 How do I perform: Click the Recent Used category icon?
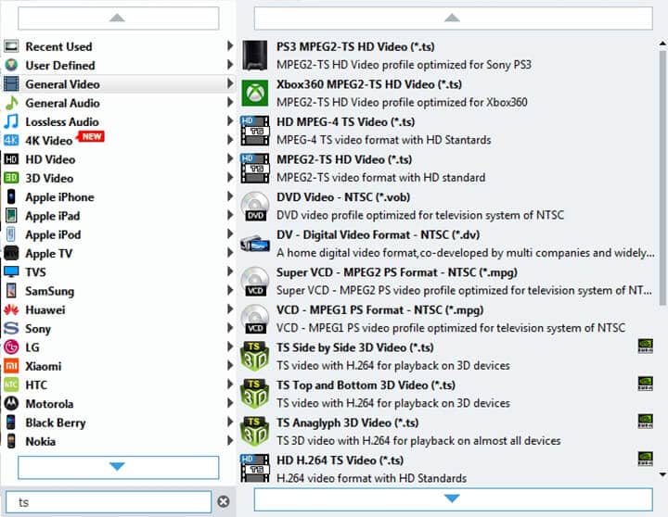(x=11, y=46)
